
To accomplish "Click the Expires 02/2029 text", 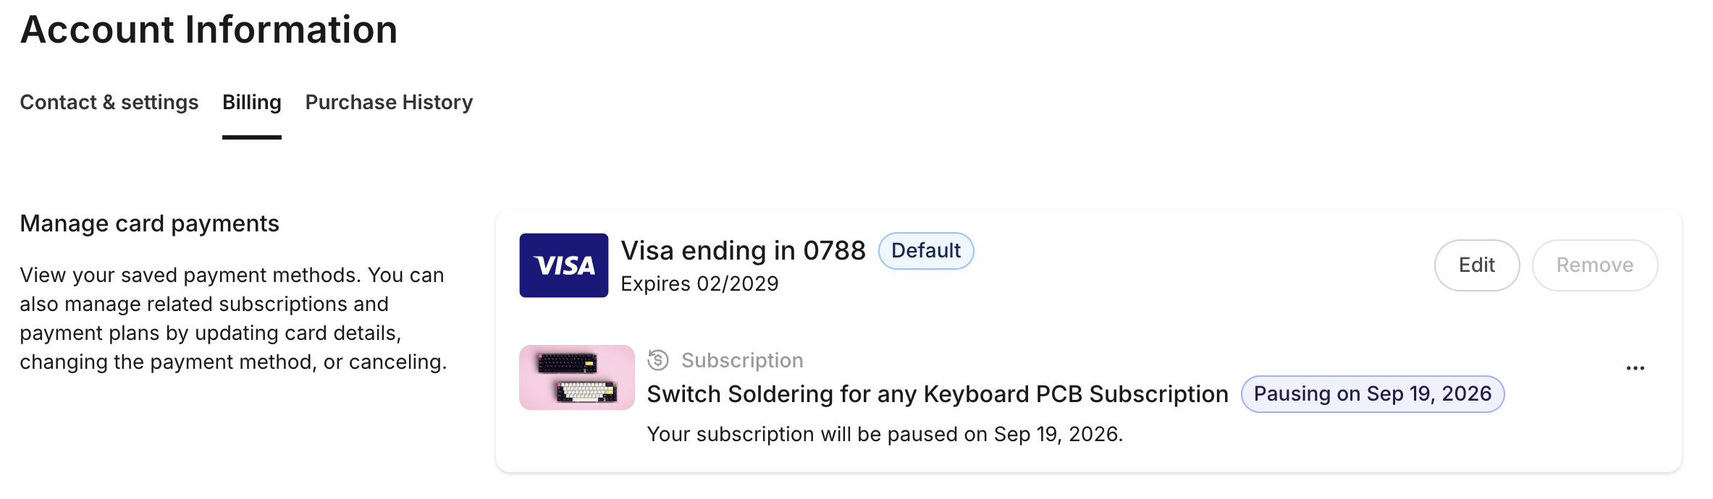I will 699,283.
